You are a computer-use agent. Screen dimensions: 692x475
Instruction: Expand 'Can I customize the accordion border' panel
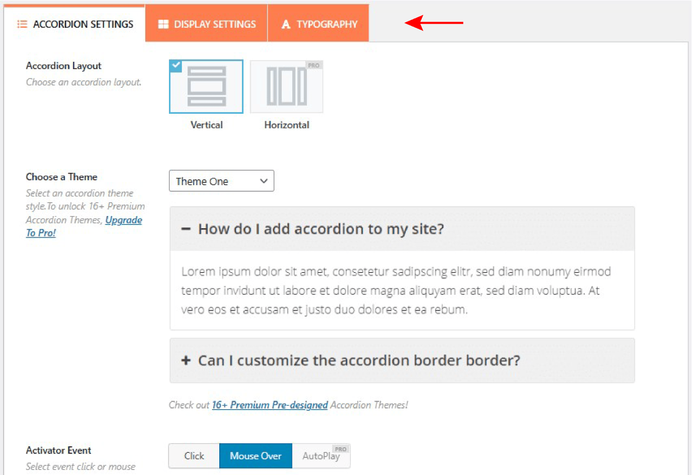click(x=402, y=360)
